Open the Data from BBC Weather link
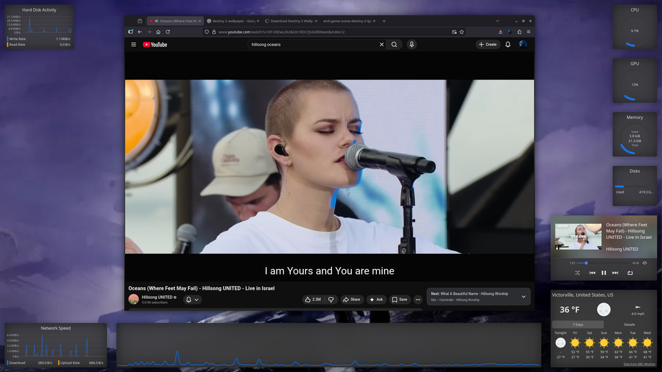The height and width of the screenshot is (372, 662). 639,364
